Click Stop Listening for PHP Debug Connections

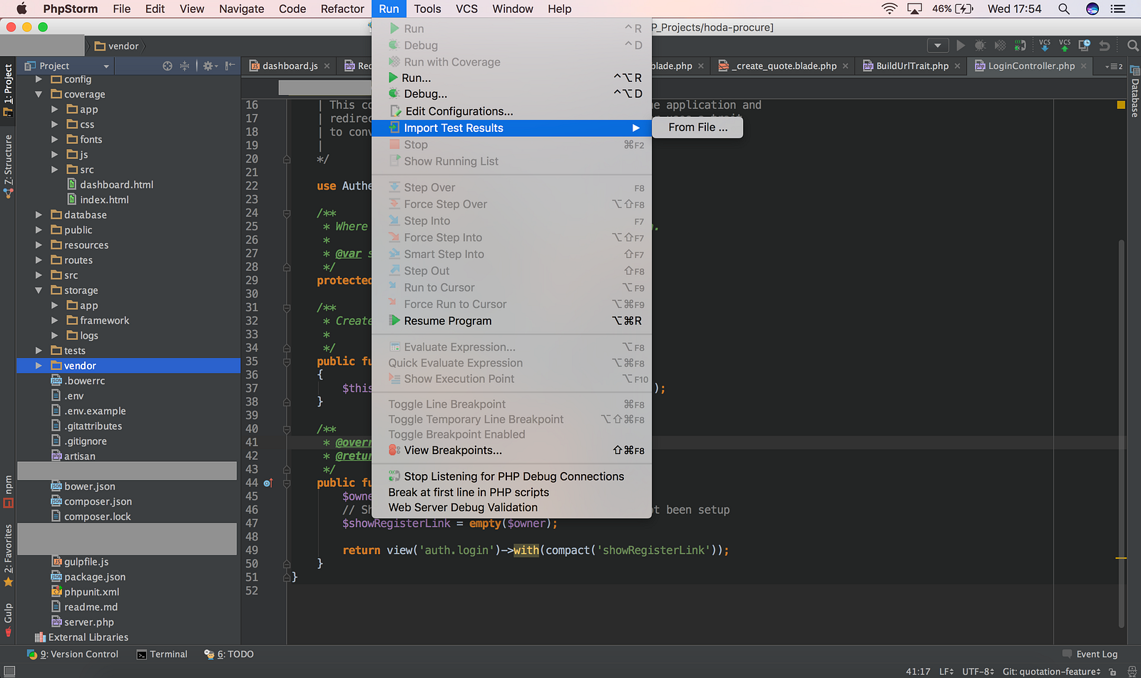point(511,476)
